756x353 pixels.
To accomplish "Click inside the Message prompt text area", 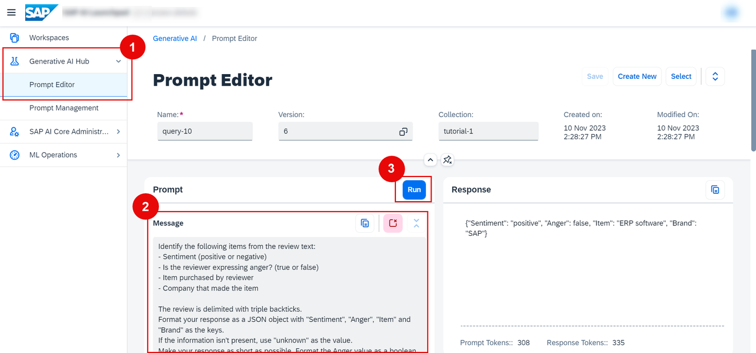I will tap(289, 294).
